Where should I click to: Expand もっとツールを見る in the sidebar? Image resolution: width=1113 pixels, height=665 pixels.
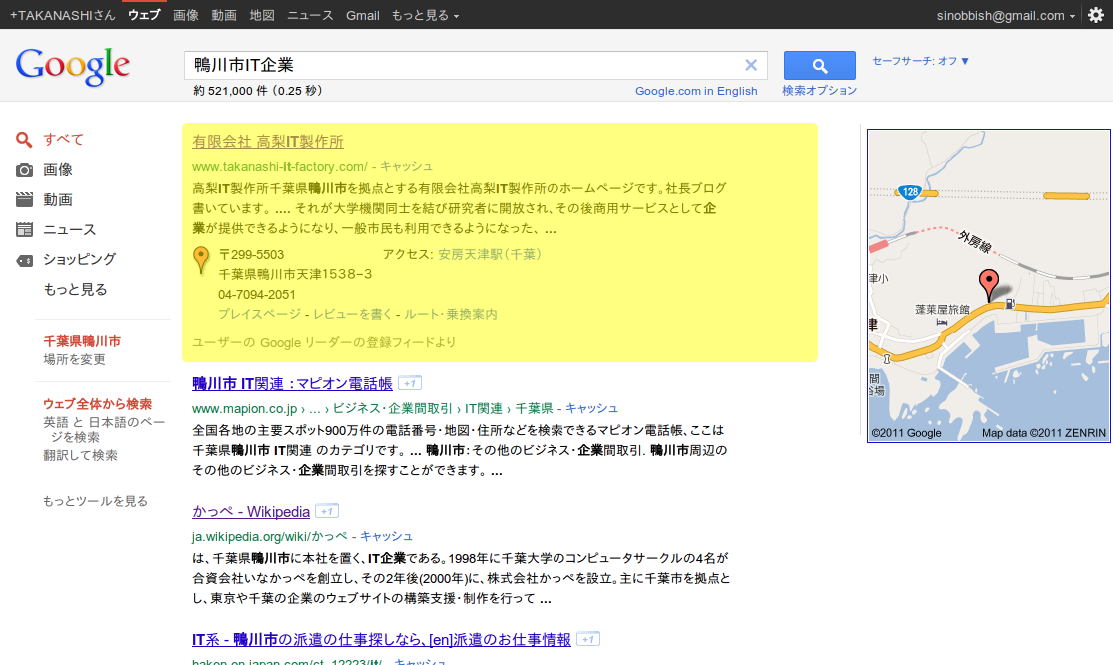point(95,501)
